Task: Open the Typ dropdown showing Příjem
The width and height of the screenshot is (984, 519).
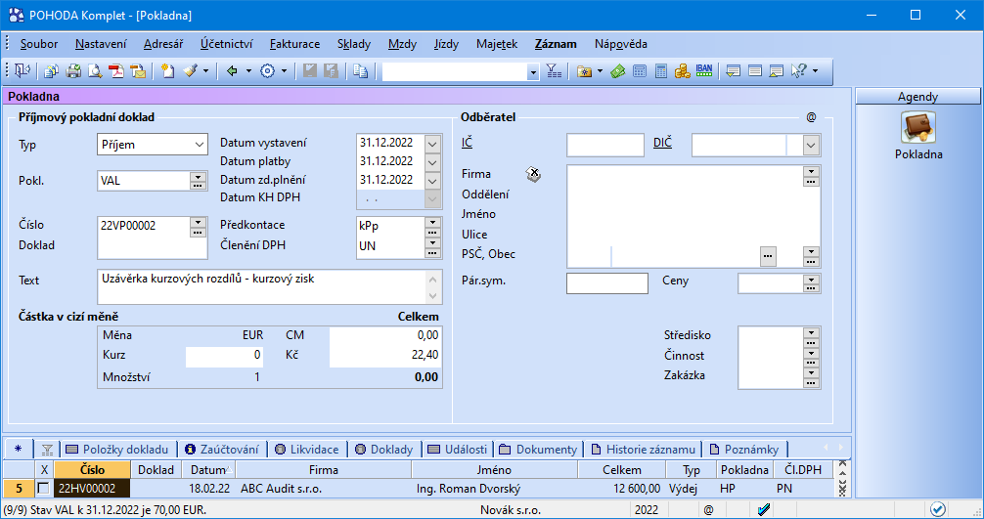Action: (x=199, y=145)
